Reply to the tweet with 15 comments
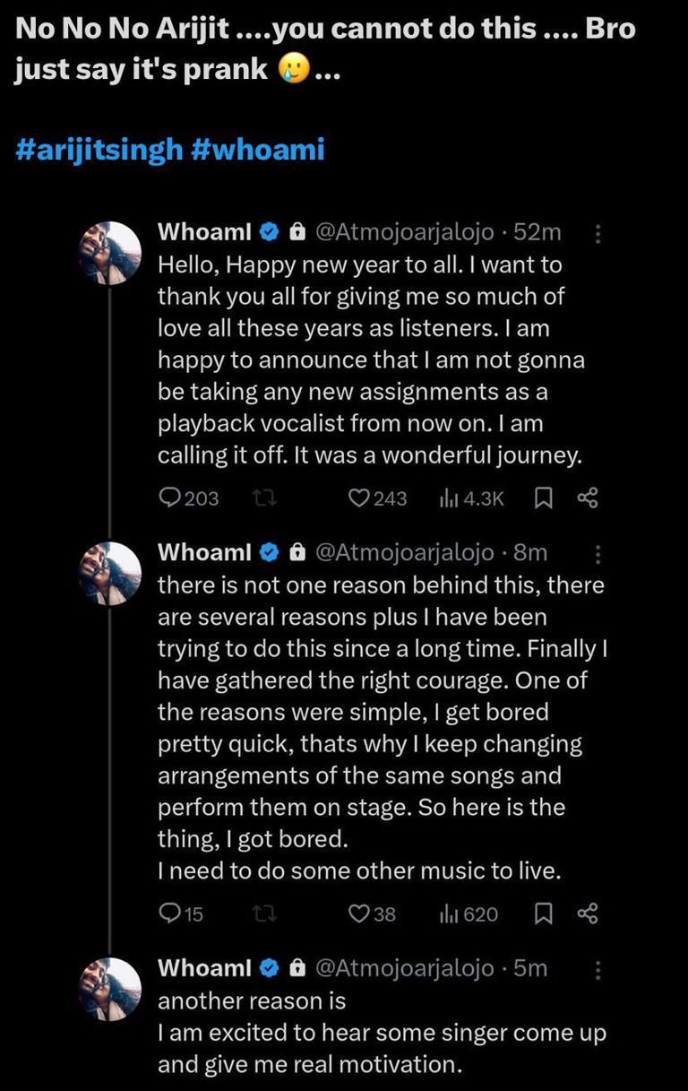This screenshot has height=1091, width=688. coord(169,913)
